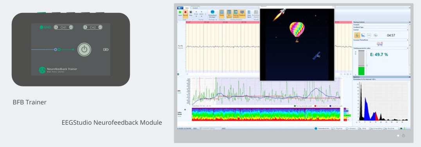Collapse the Control section header

pos(381,30)
